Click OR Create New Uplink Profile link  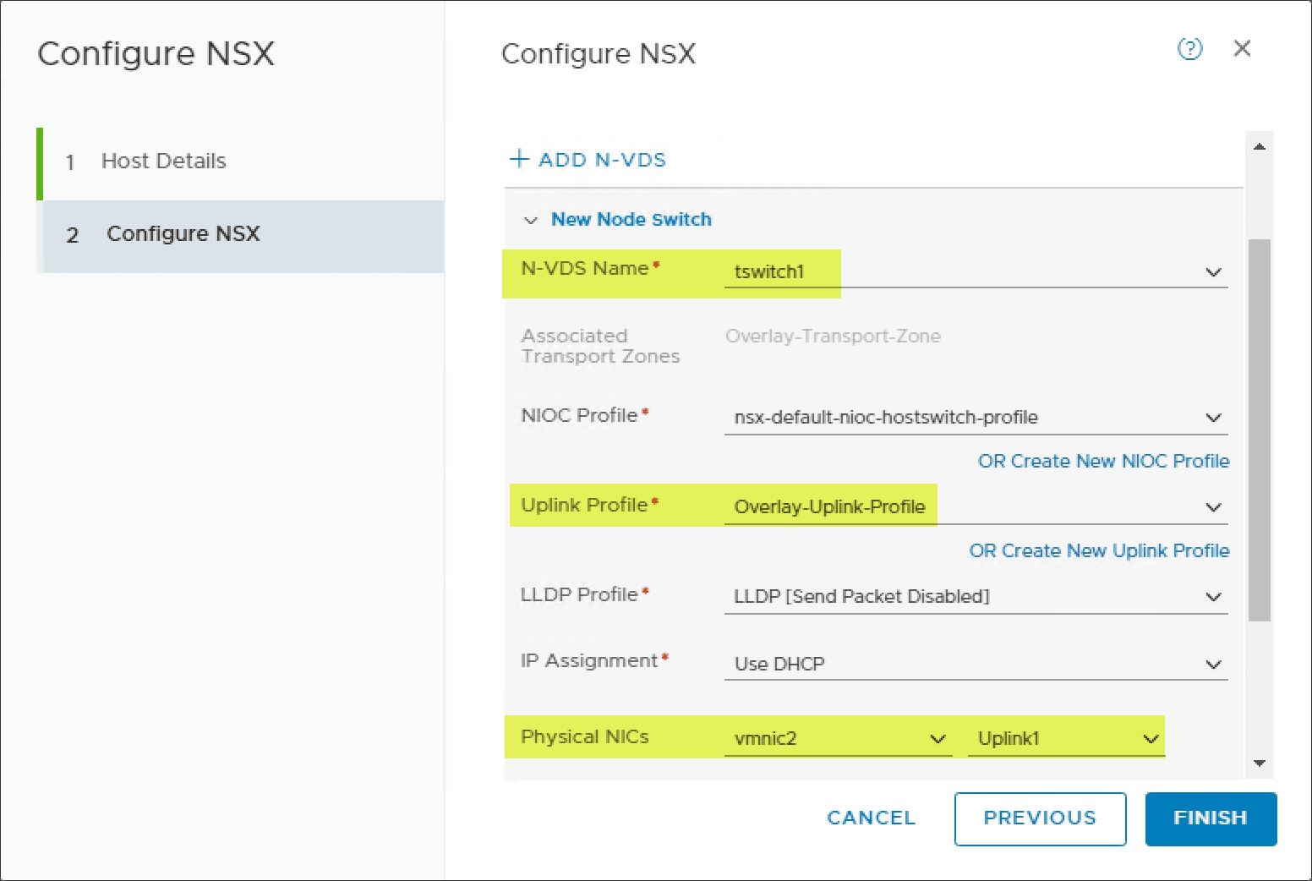[1099, 551]
